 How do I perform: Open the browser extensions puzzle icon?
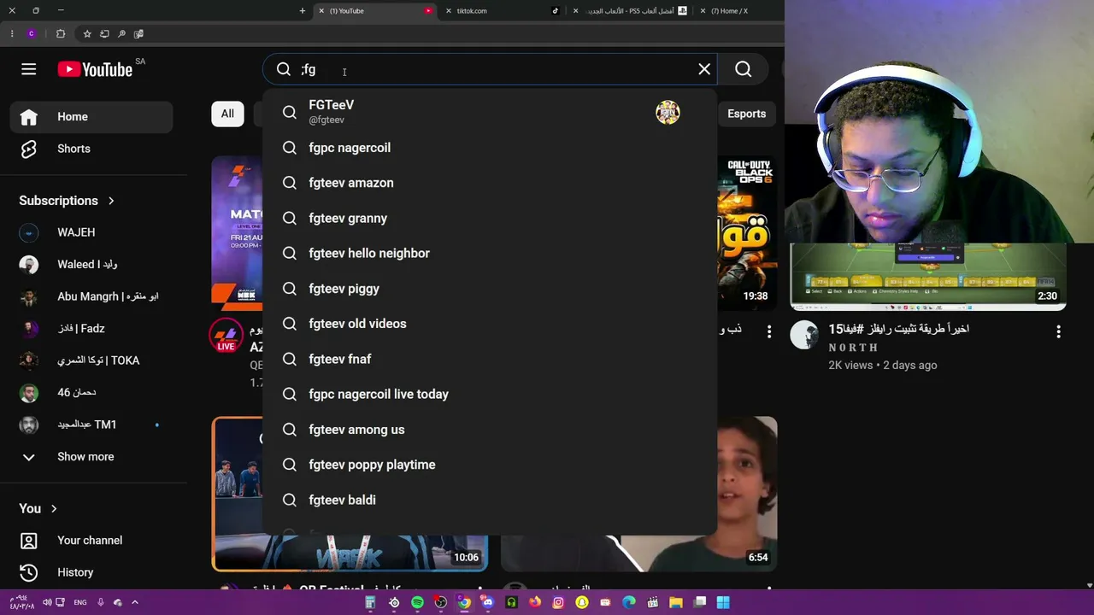61,34
